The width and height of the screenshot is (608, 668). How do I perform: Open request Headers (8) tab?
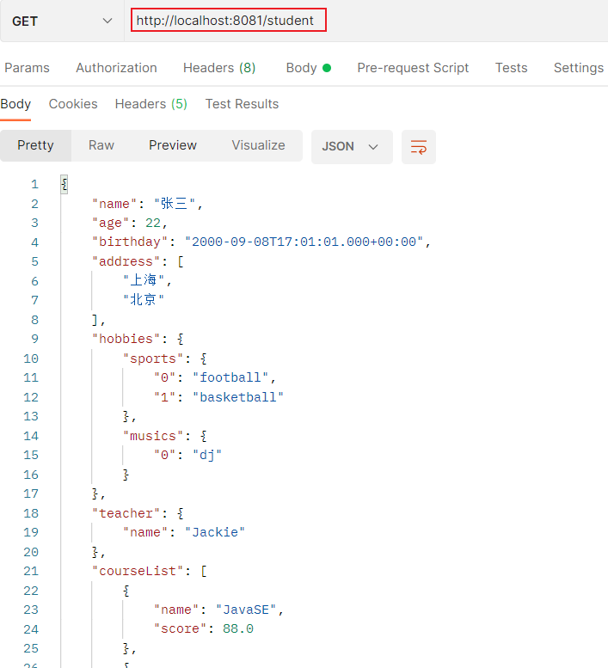[219, 68]
